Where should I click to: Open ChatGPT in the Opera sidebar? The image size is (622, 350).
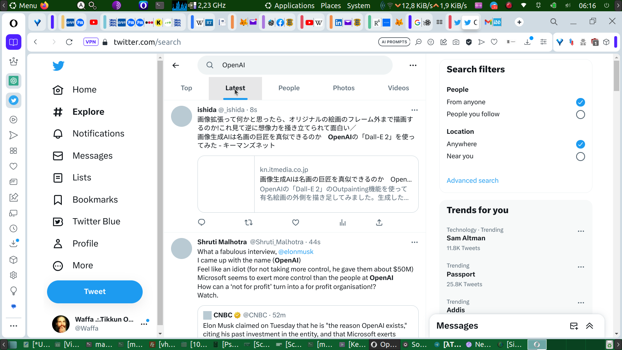(x=14, y=81)
